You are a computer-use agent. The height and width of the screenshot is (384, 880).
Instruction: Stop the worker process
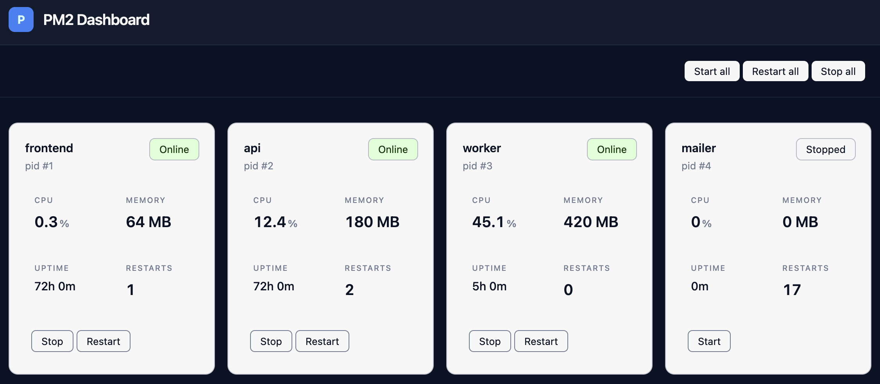coord(490,341)
